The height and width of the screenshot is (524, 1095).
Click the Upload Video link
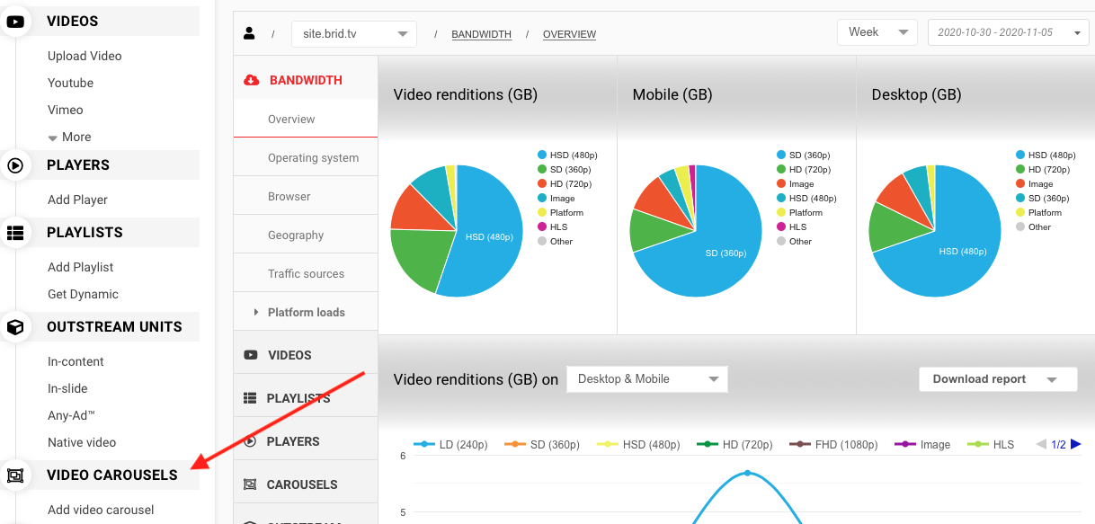click(x=85, y=56)
